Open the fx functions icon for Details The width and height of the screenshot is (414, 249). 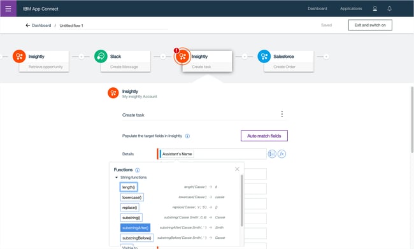(282, 153)
